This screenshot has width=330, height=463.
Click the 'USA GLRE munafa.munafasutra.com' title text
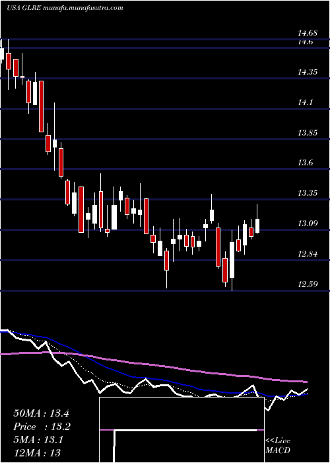pos(65,8)
